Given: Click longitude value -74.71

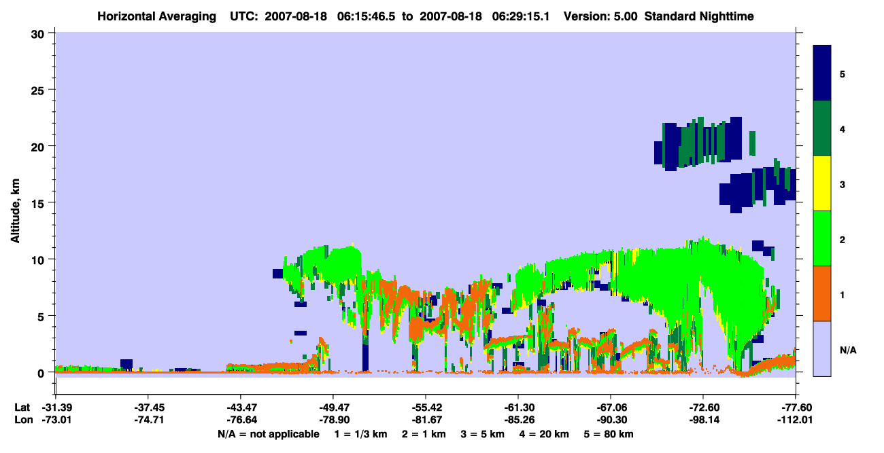Looking at the screenshot, I should pos(148,419).
